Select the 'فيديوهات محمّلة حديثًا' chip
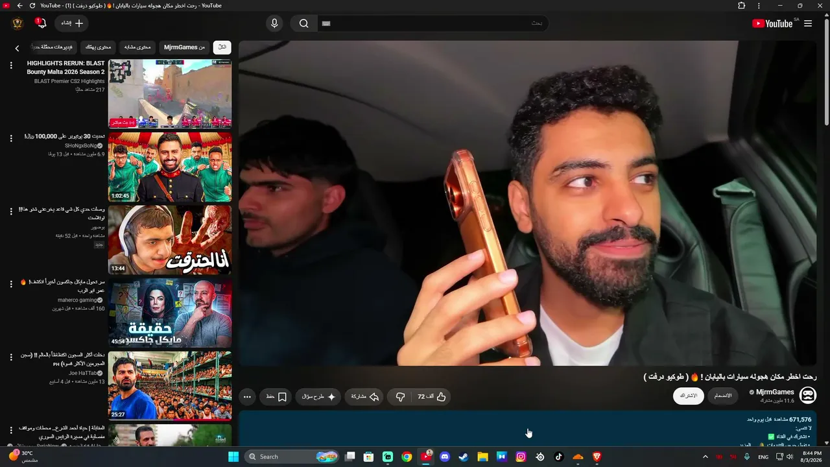This screenshot has width=830, height=467. click(55, 47)
